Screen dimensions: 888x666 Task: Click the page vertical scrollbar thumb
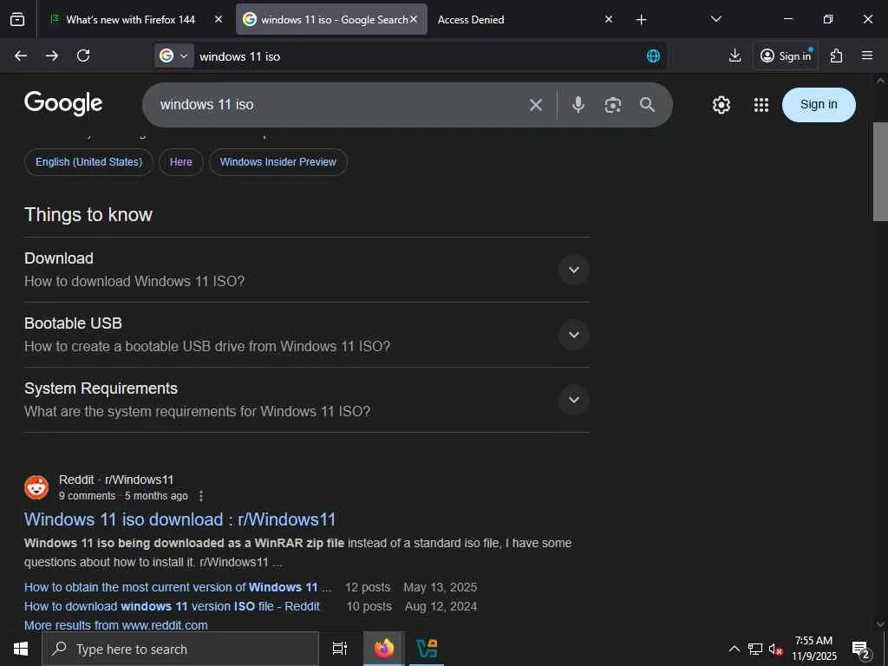880,172
